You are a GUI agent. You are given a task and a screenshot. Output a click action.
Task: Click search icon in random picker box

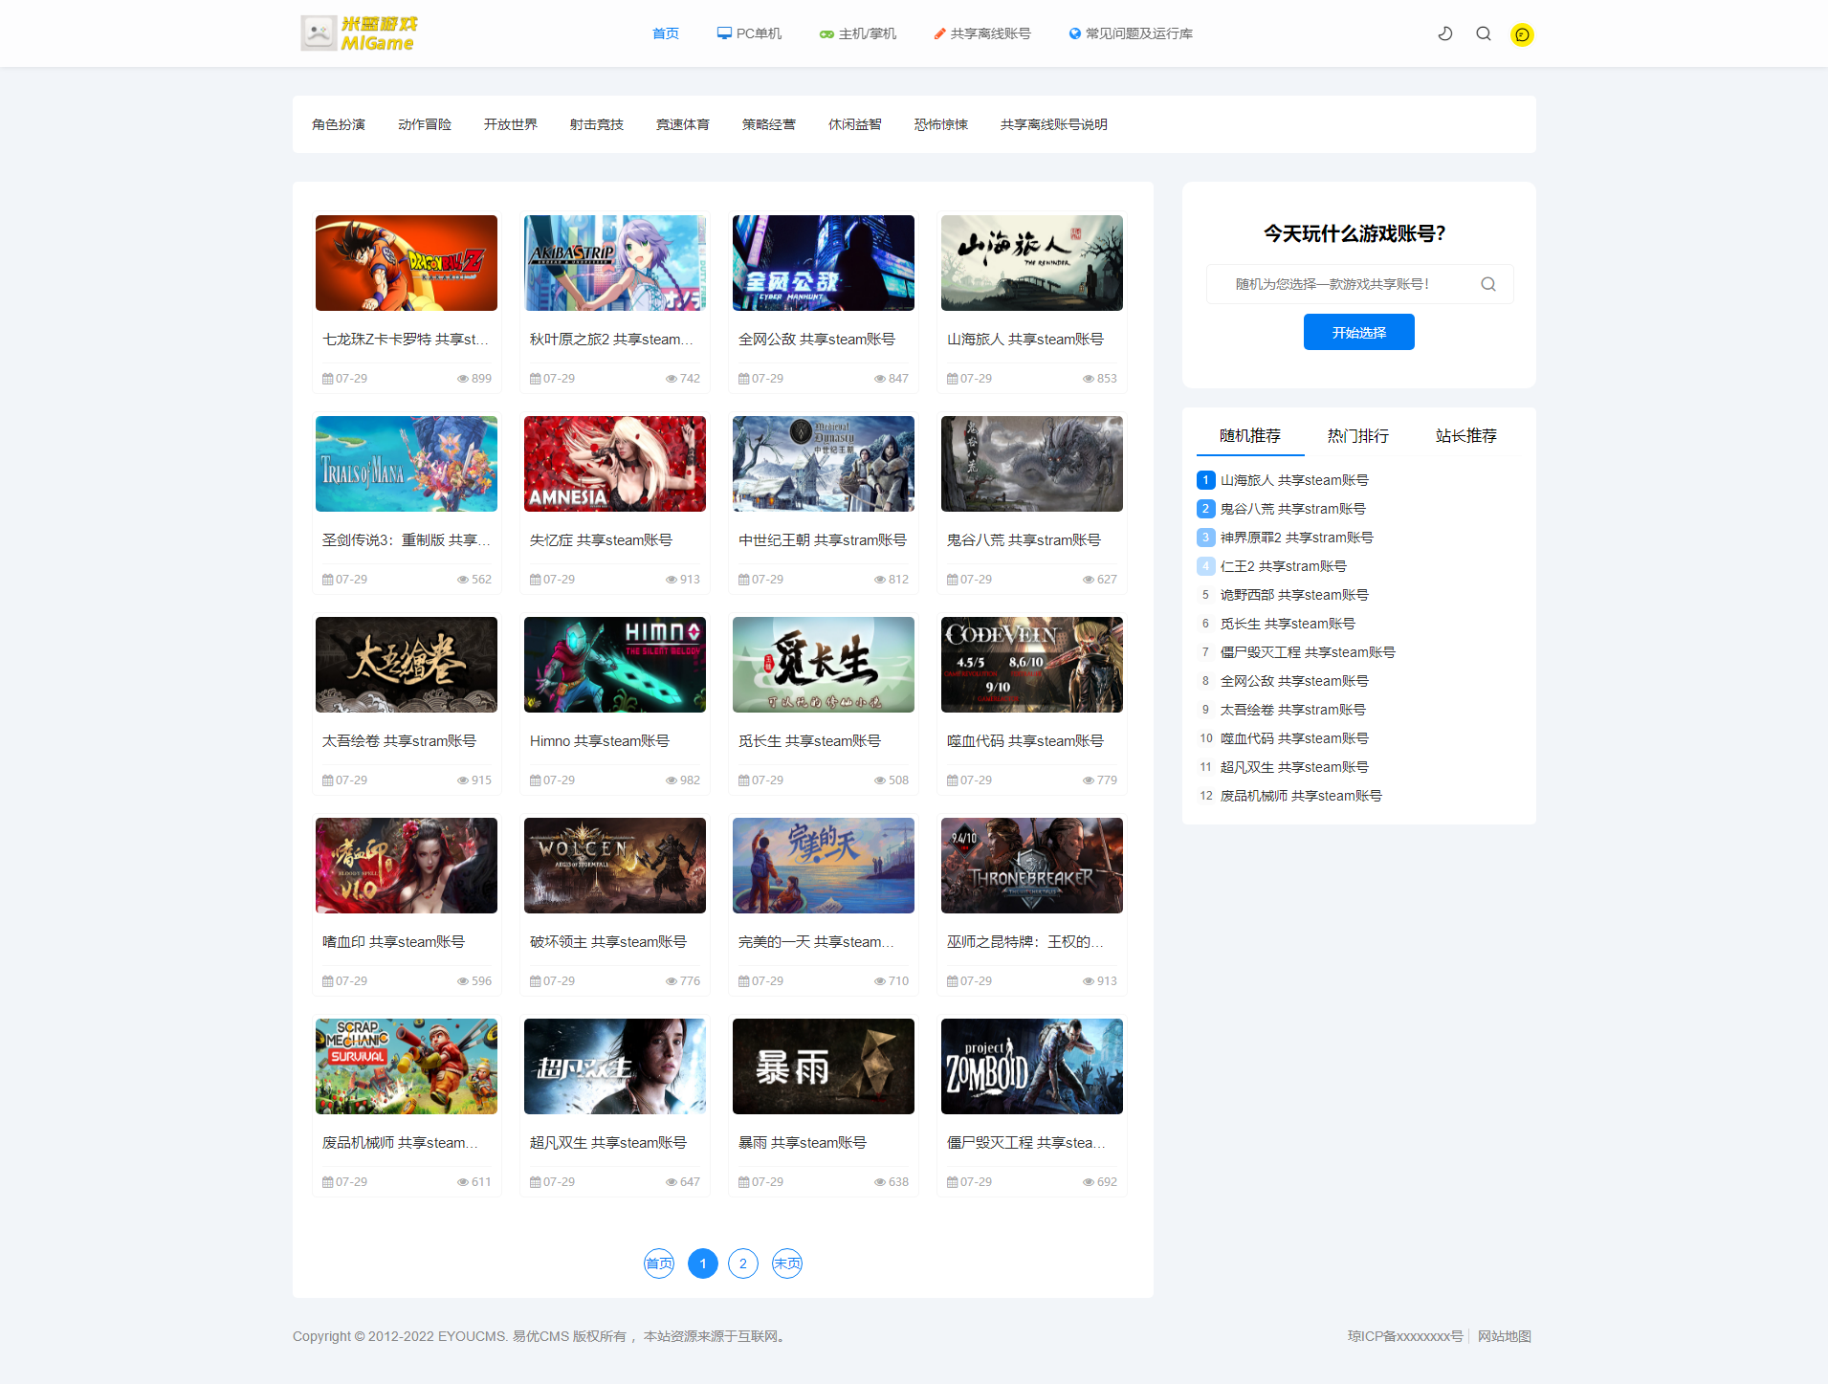tap(1488, 284)
